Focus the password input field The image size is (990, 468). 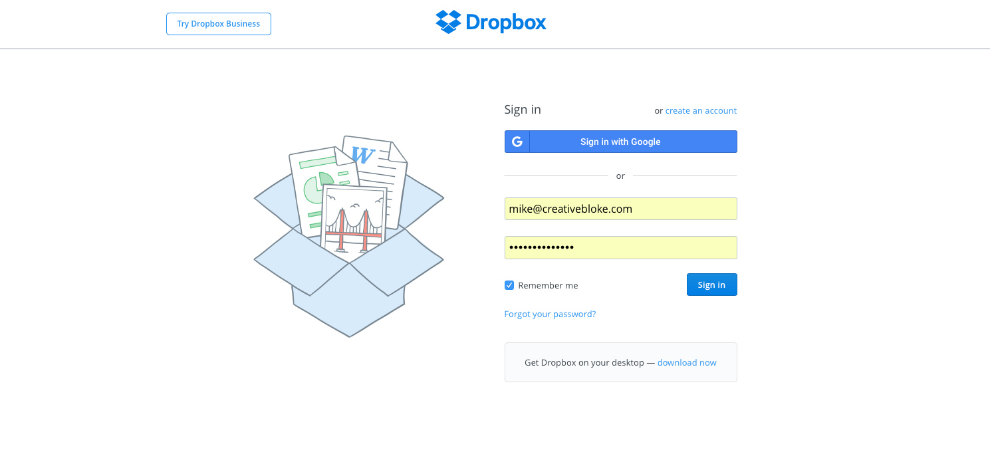click(620, 247)
